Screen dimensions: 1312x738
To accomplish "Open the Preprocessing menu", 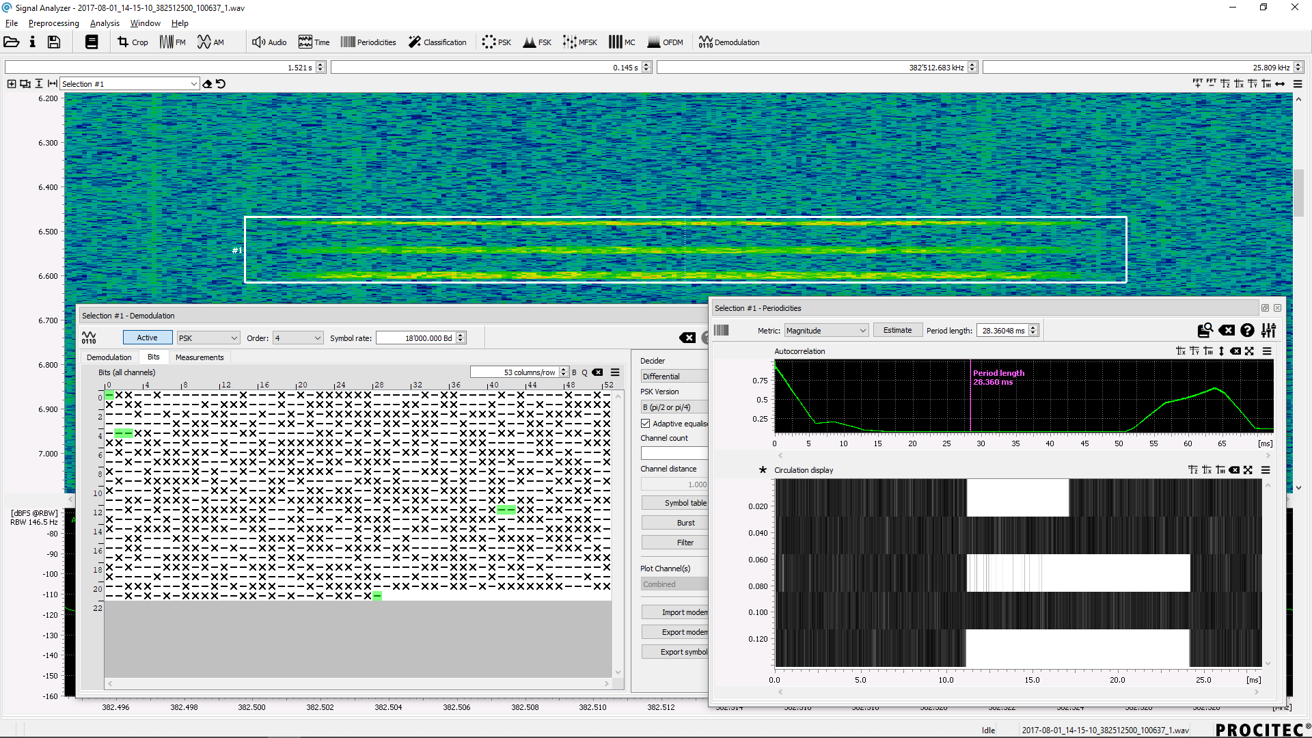I will pyautogui.click(x=53, y=23).
